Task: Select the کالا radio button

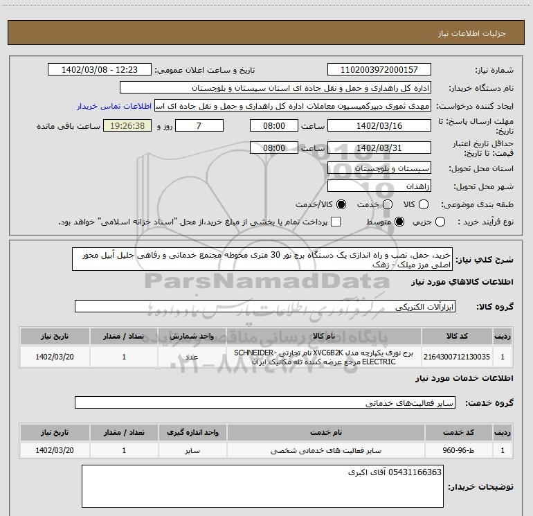Action: tap(424, 204)
